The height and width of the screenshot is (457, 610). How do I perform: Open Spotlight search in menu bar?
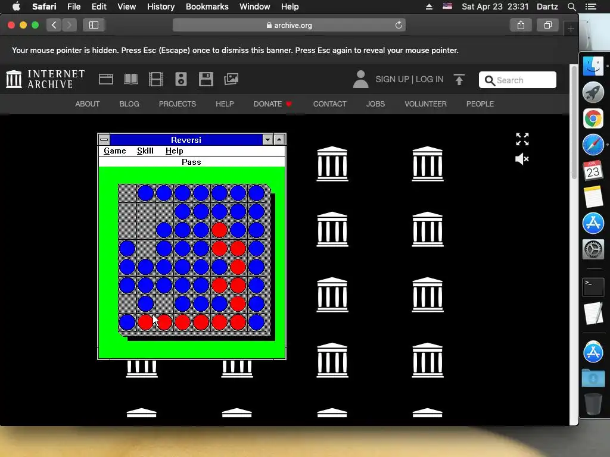(x=571, y=7)
